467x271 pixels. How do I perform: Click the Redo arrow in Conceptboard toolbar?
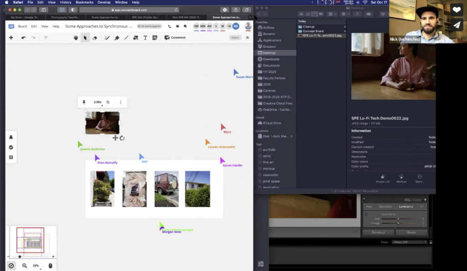click(x=33, y=37)
